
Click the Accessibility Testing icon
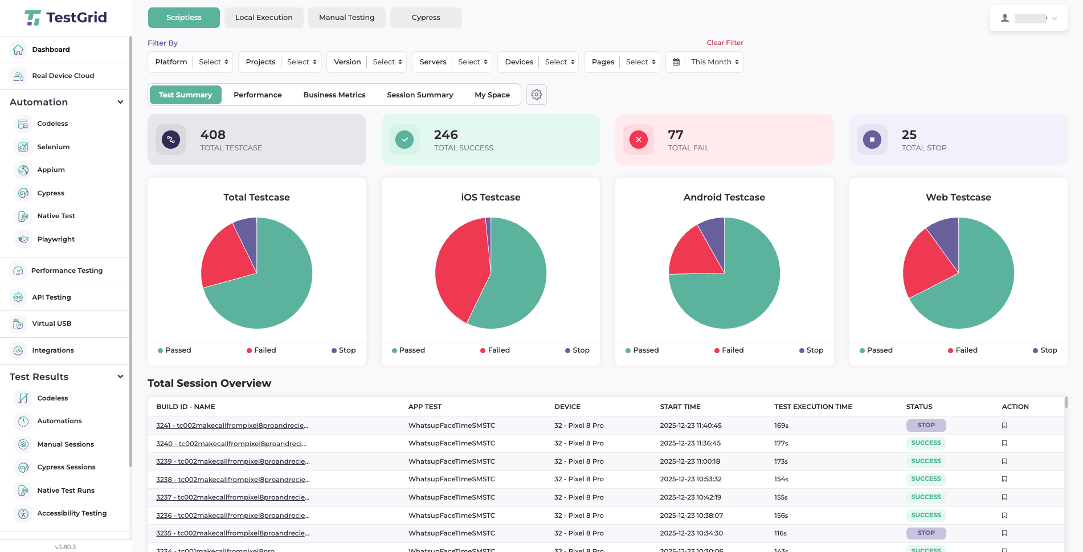(23, 513)
